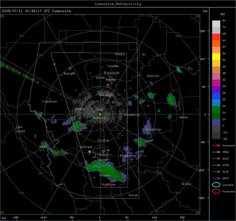
Task: Click the Vulcan city label
Action: point(133,195)
